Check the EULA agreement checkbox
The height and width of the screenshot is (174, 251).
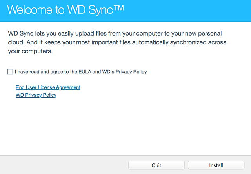point(10,72)
